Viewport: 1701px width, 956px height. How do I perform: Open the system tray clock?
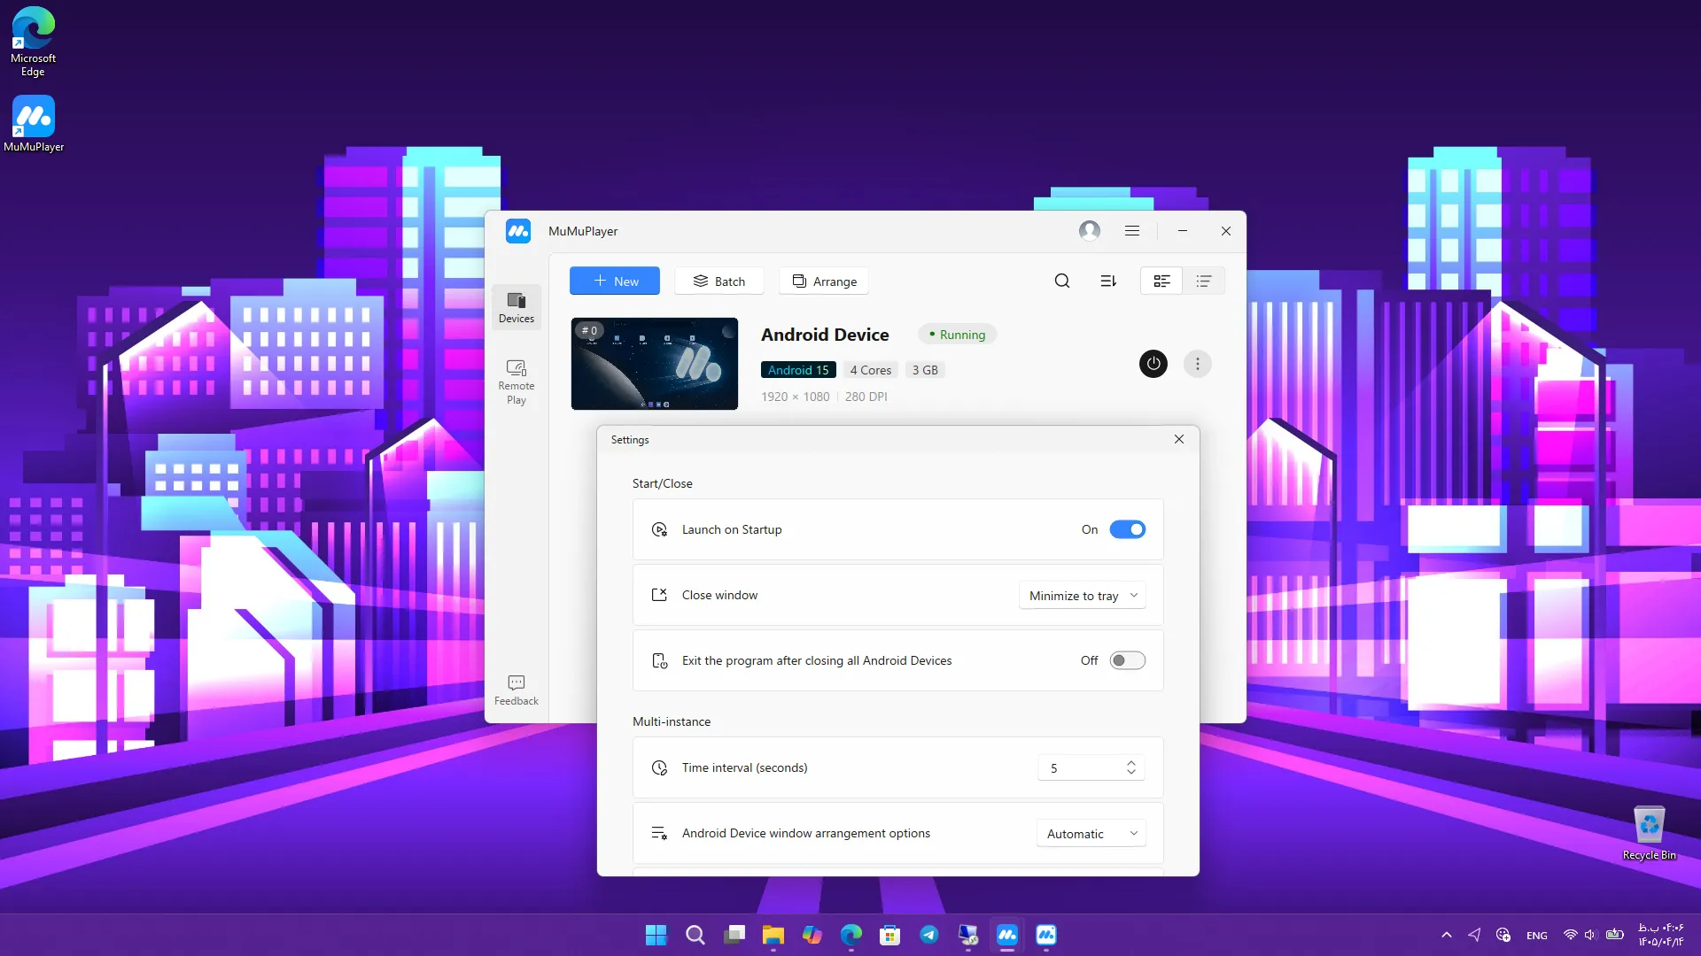(1660, 935)
